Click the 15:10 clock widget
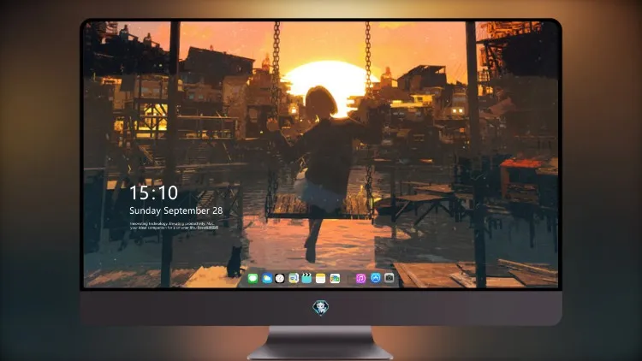The height and width of the screenshot is (361, 642). point(153,192)
